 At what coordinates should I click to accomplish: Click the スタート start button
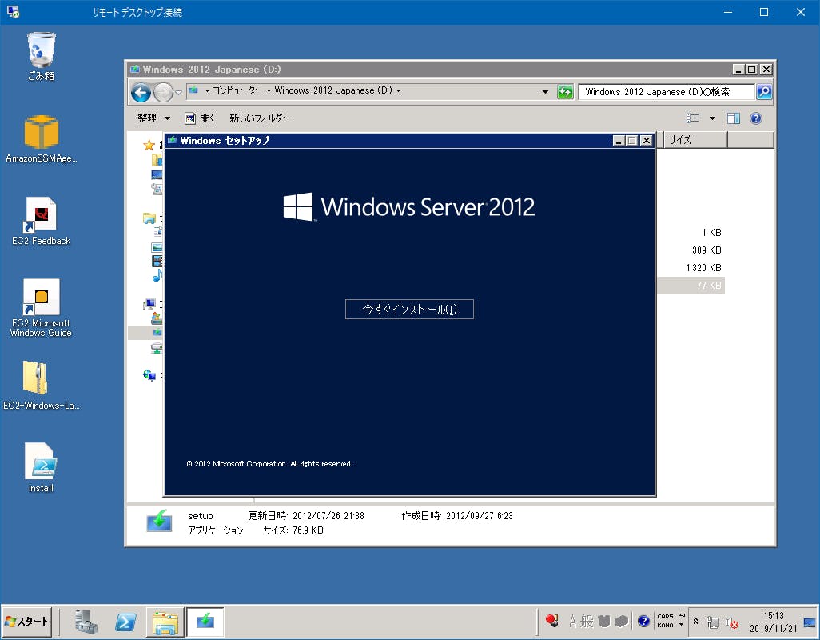(26, 621)
